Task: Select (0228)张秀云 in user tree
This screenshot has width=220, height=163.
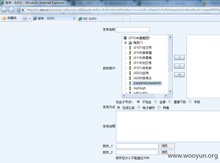Action: 142,78
